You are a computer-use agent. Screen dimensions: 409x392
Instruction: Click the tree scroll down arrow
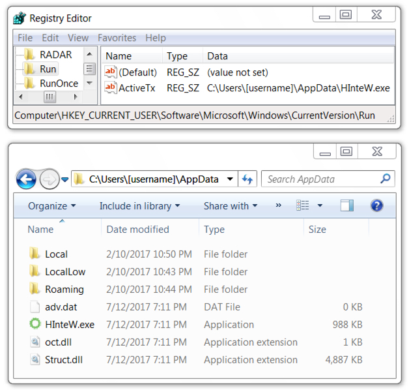pyautogui.click(x=89, y=83)
